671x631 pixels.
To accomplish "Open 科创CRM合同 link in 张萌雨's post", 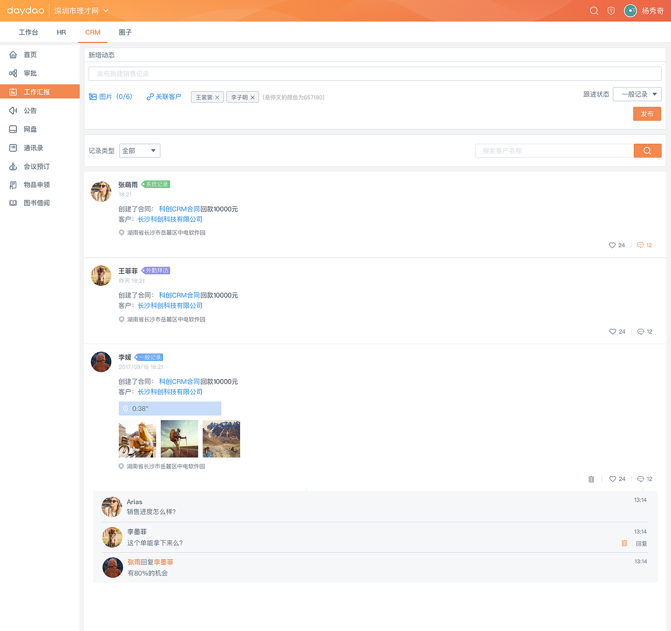I will click(x=179, y=209).
